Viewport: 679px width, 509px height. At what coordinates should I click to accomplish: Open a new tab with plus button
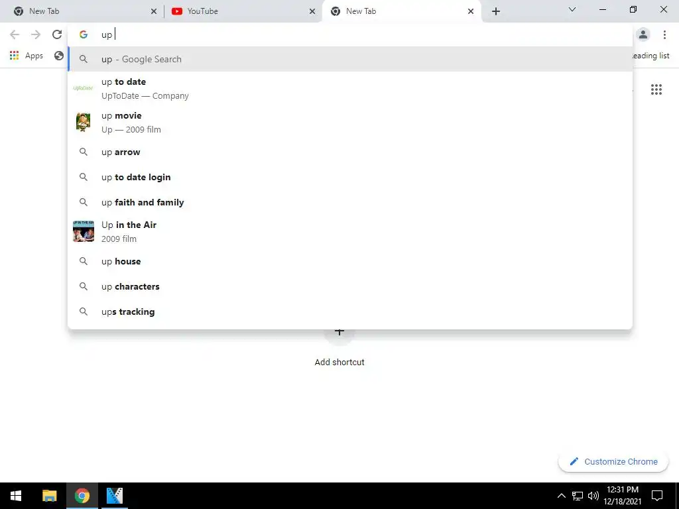tap(496, 11)
